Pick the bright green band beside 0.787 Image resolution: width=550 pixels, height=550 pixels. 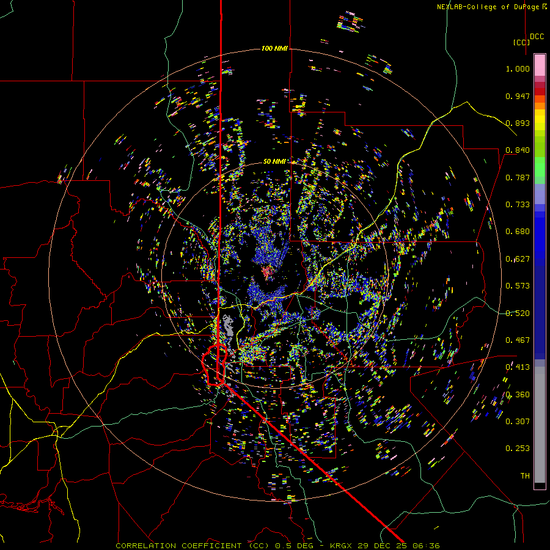click(x=540, y=167)
